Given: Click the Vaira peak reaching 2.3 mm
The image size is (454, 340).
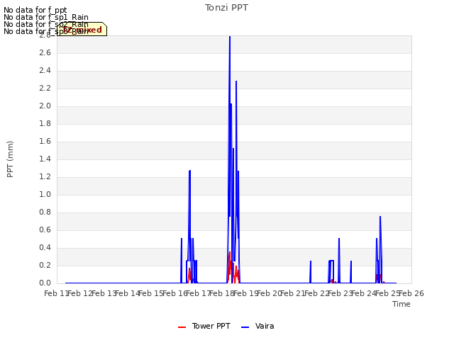Looking at the screenshot, I should (x=236, y=81).
